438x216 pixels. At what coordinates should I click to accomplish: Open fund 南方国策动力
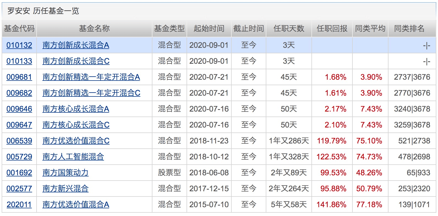point(65,173)
